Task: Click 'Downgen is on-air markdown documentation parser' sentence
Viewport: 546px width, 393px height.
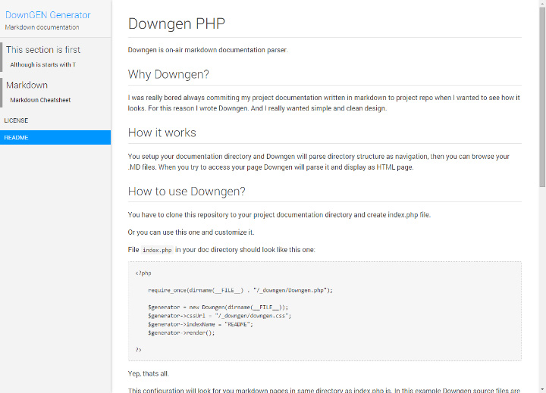Action: [x=208, y=50]
